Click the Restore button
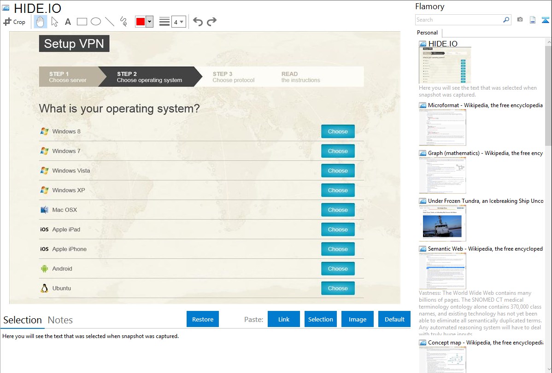Image resolution: width=552 pixels, height=373 pixels. 203,319
